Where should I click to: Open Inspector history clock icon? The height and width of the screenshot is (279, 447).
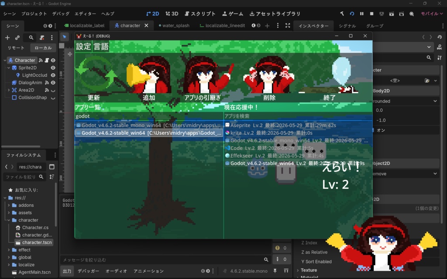click(440, 37)
